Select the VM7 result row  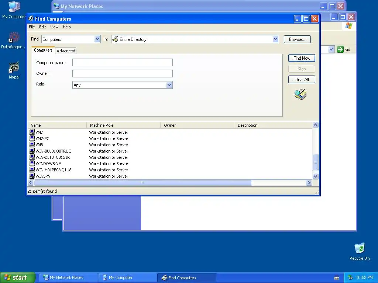pyautogui.click(x=170, y=132)
